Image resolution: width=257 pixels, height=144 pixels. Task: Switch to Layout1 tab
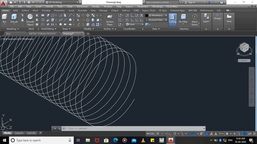[19, 133]
